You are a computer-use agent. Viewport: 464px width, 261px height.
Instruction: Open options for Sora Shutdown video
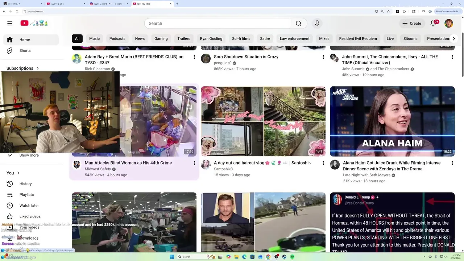[x=323, y=57]
